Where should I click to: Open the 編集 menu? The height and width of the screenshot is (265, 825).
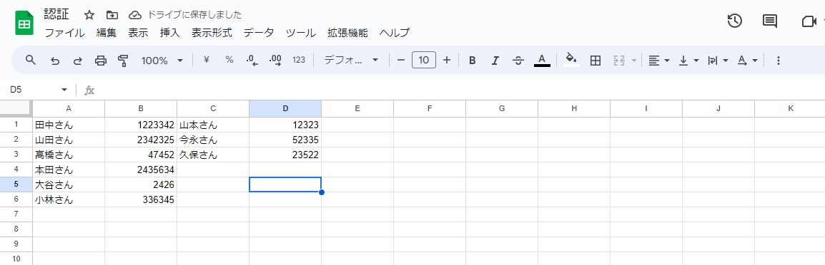107,33
